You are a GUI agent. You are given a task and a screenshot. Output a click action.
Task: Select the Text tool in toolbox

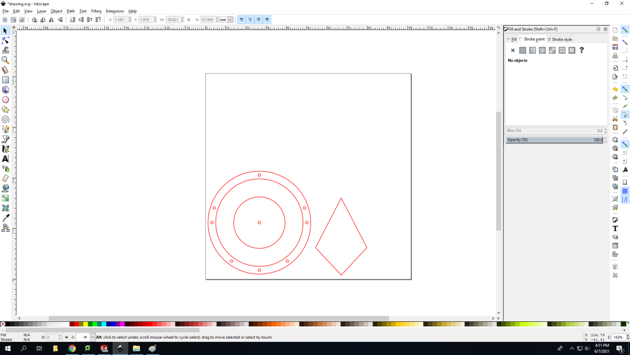tap(5, 159)
